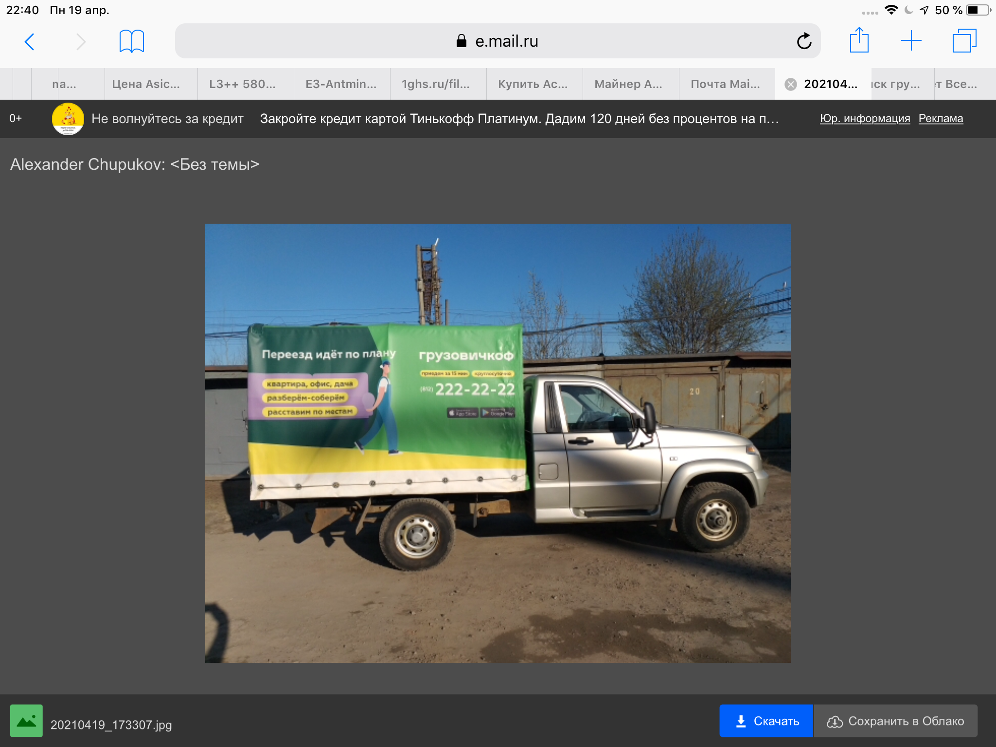Open the bookmarks book icon
Screen dimensions: 996x747
[131, 41]
